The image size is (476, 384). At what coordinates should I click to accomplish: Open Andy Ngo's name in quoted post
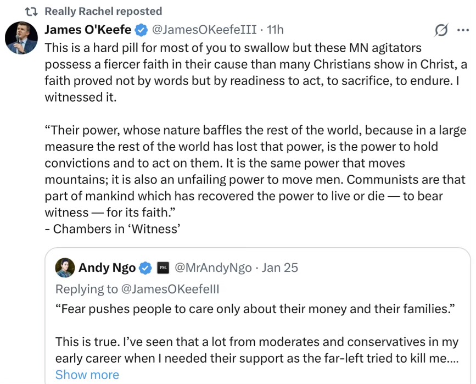[107, 268]
